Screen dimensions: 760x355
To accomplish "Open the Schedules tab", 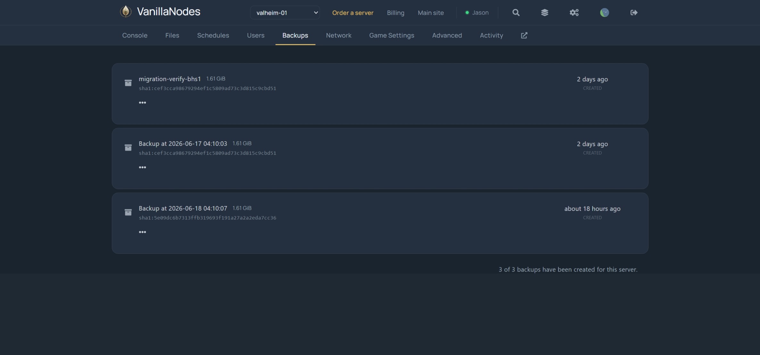I will pyautogui.click(x=213, y=35).
